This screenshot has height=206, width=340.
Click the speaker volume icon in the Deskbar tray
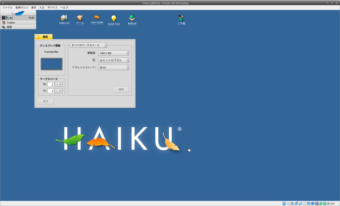(x=11, y=18)
